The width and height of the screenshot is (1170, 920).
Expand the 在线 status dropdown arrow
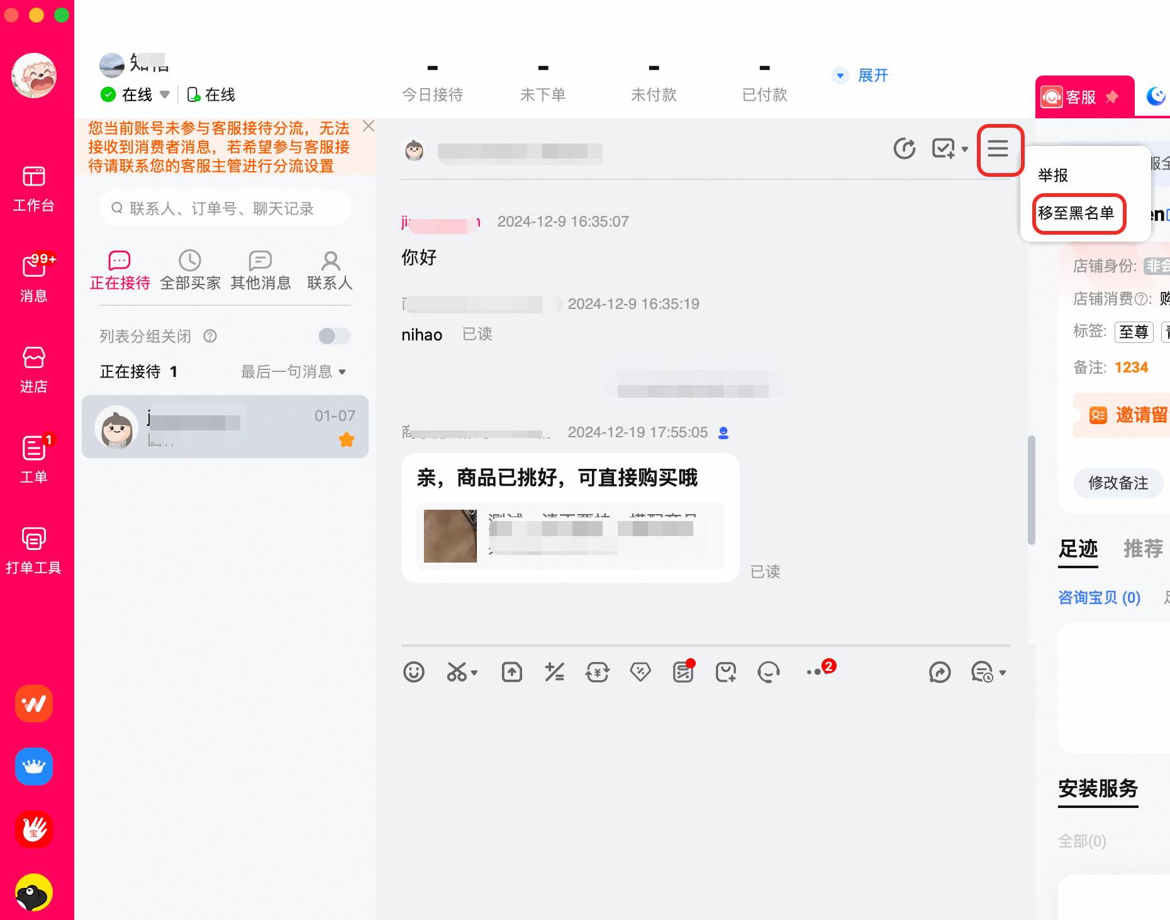click(165, 94)
